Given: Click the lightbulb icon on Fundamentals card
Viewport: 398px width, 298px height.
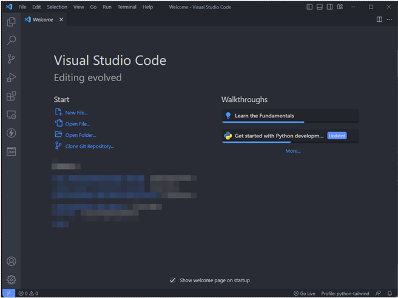Looking at the screenshot, I should 228,116.
